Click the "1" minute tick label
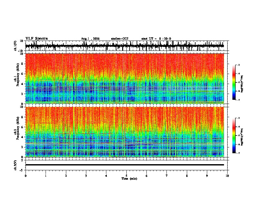Screen dimensions: 256x197 tap(46, 176)
